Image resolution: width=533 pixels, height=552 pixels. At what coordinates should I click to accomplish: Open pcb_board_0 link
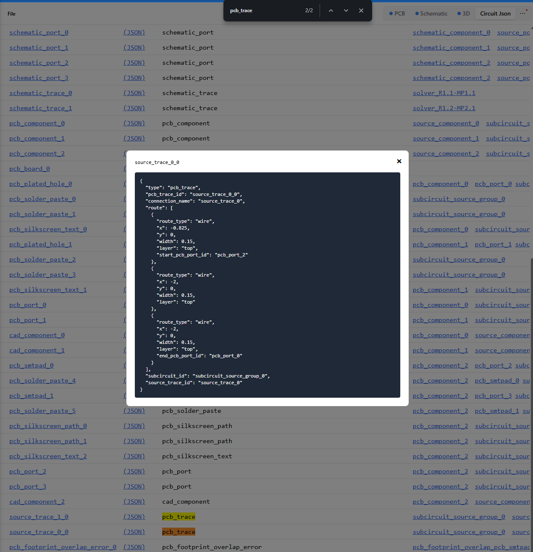(29, 169)
